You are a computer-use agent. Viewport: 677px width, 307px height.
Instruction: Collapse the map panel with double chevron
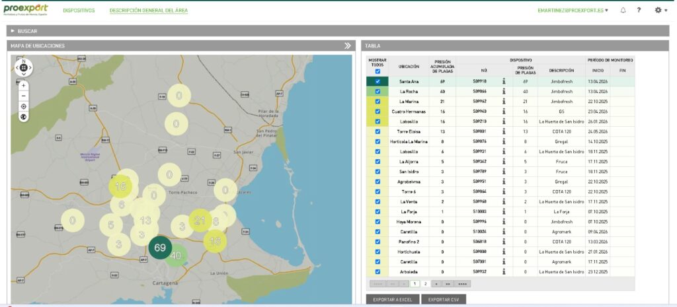coord(348,46)
